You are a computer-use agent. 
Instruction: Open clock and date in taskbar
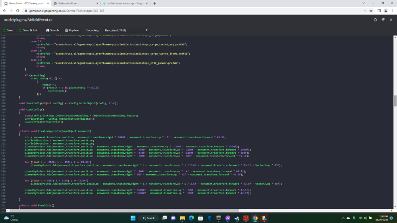[382, 218]
